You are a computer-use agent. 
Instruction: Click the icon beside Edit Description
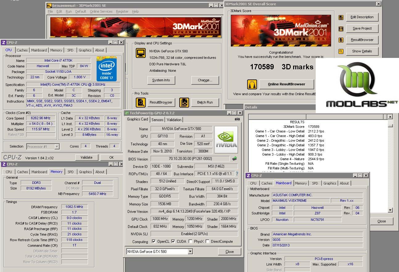[x=341, y=18]
